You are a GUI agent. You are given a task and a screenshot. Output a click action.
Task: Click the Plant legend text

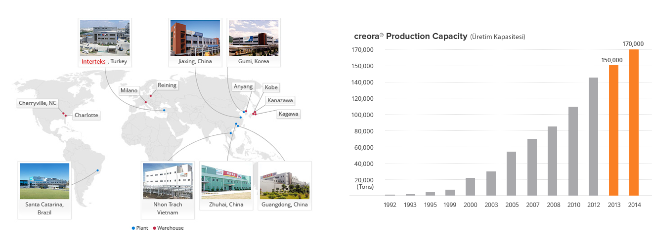click(x=142, y=228)
